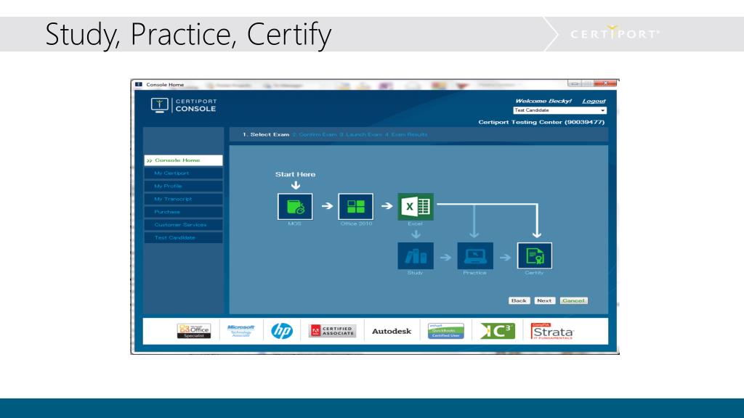Viewport: 744px width, 418px height.
Task: Click the Autodesk logo
Action: 392,331
